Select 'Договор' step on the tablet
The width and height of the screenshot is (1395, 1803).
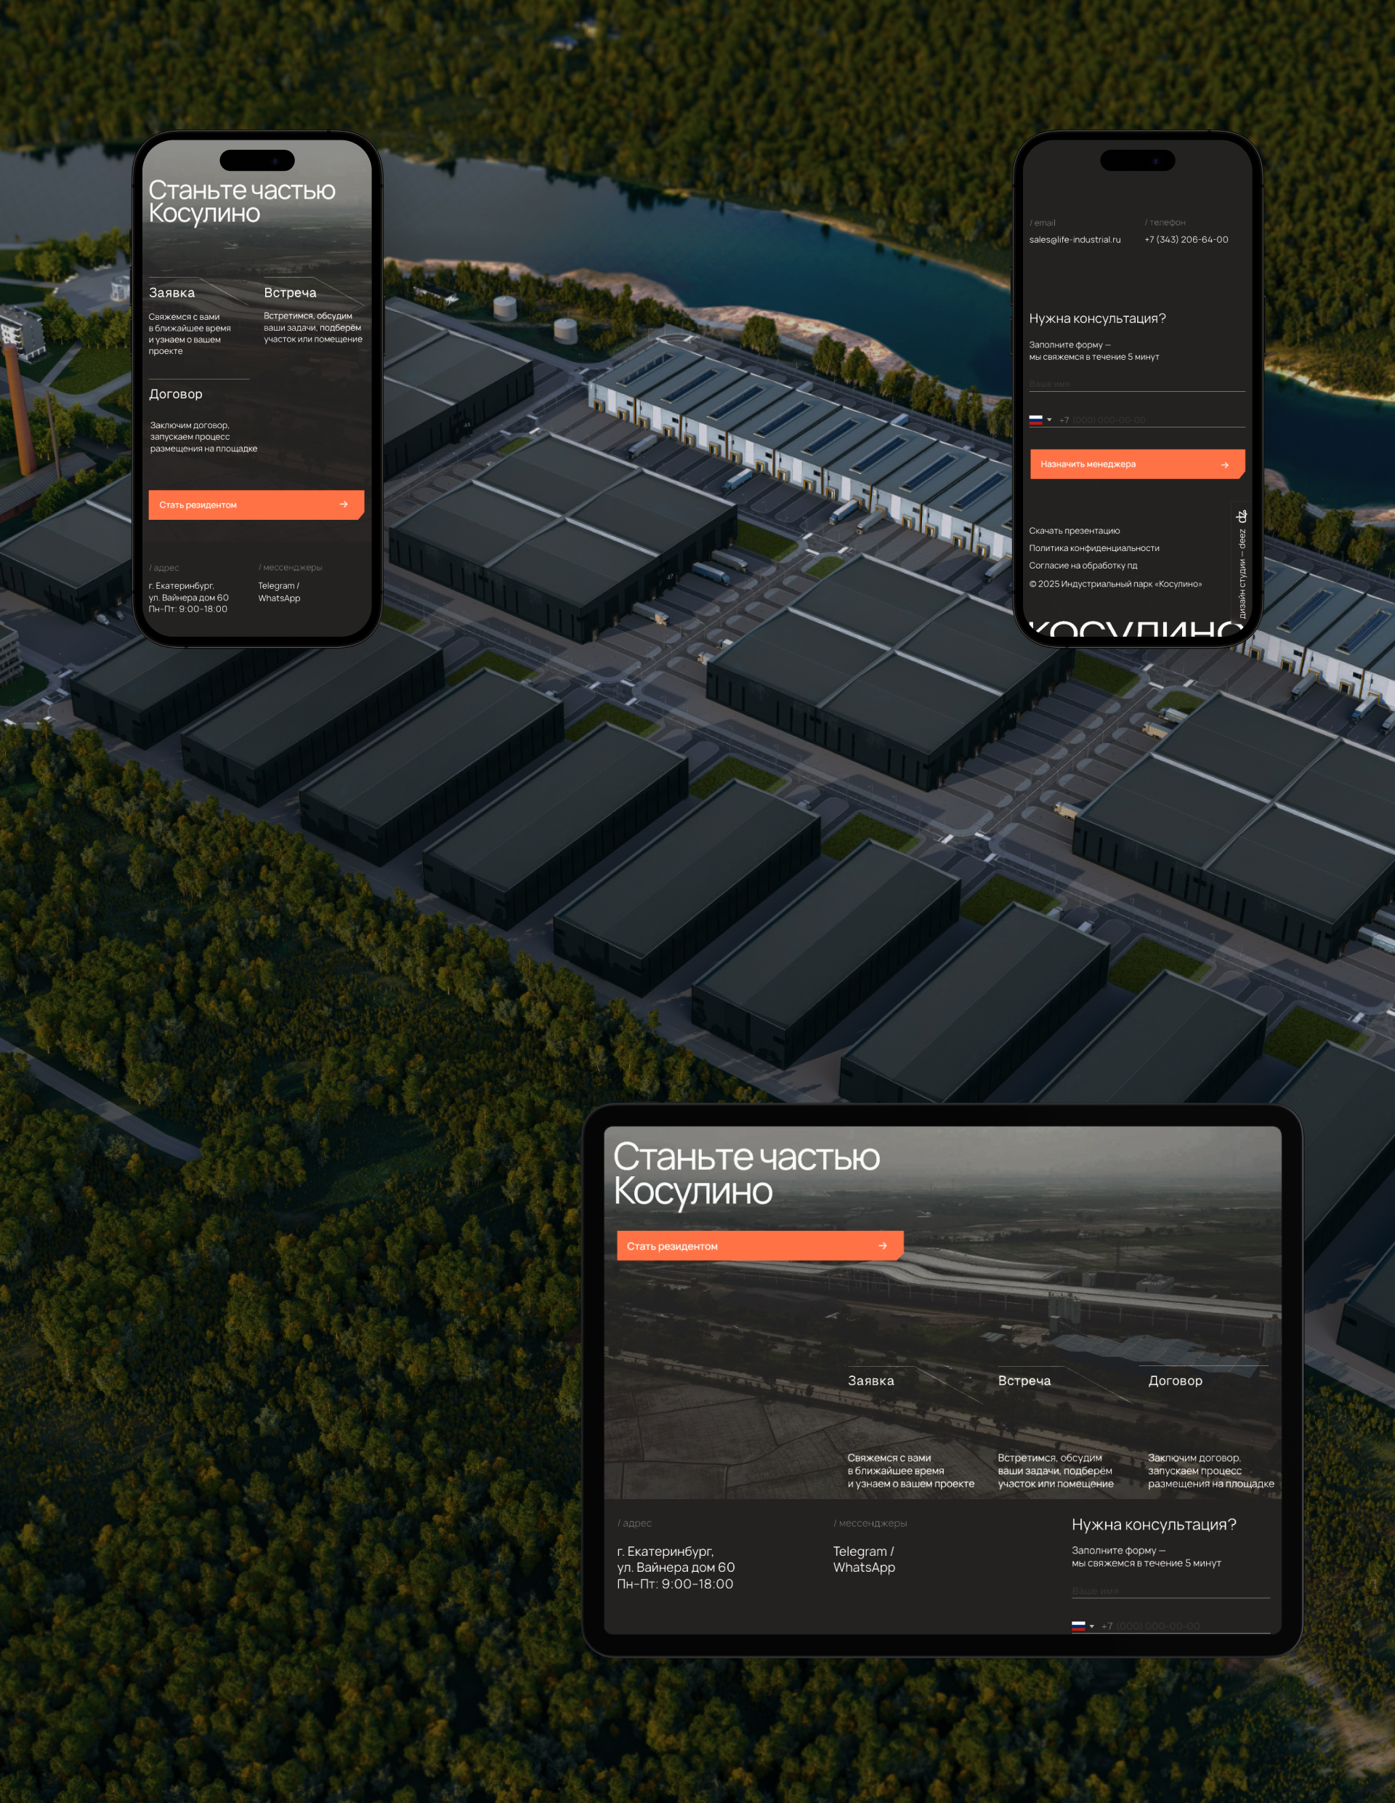pos(1175,1381)
